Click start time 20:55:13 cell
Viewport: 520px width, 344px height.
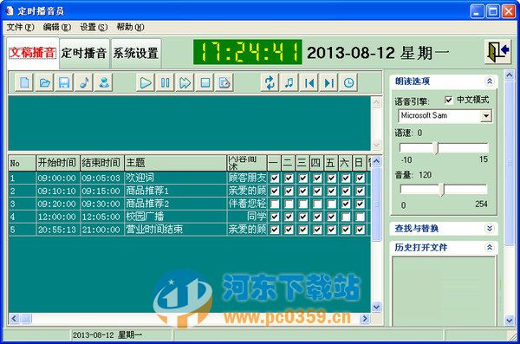(x=58, y=230)
